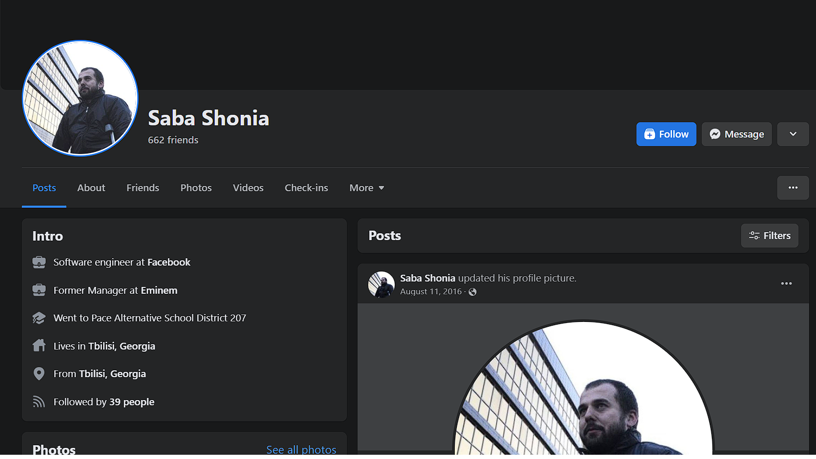The image size is (816, 459).
Task: Click the 662 friends link
Action: click(x=173, y=140)
